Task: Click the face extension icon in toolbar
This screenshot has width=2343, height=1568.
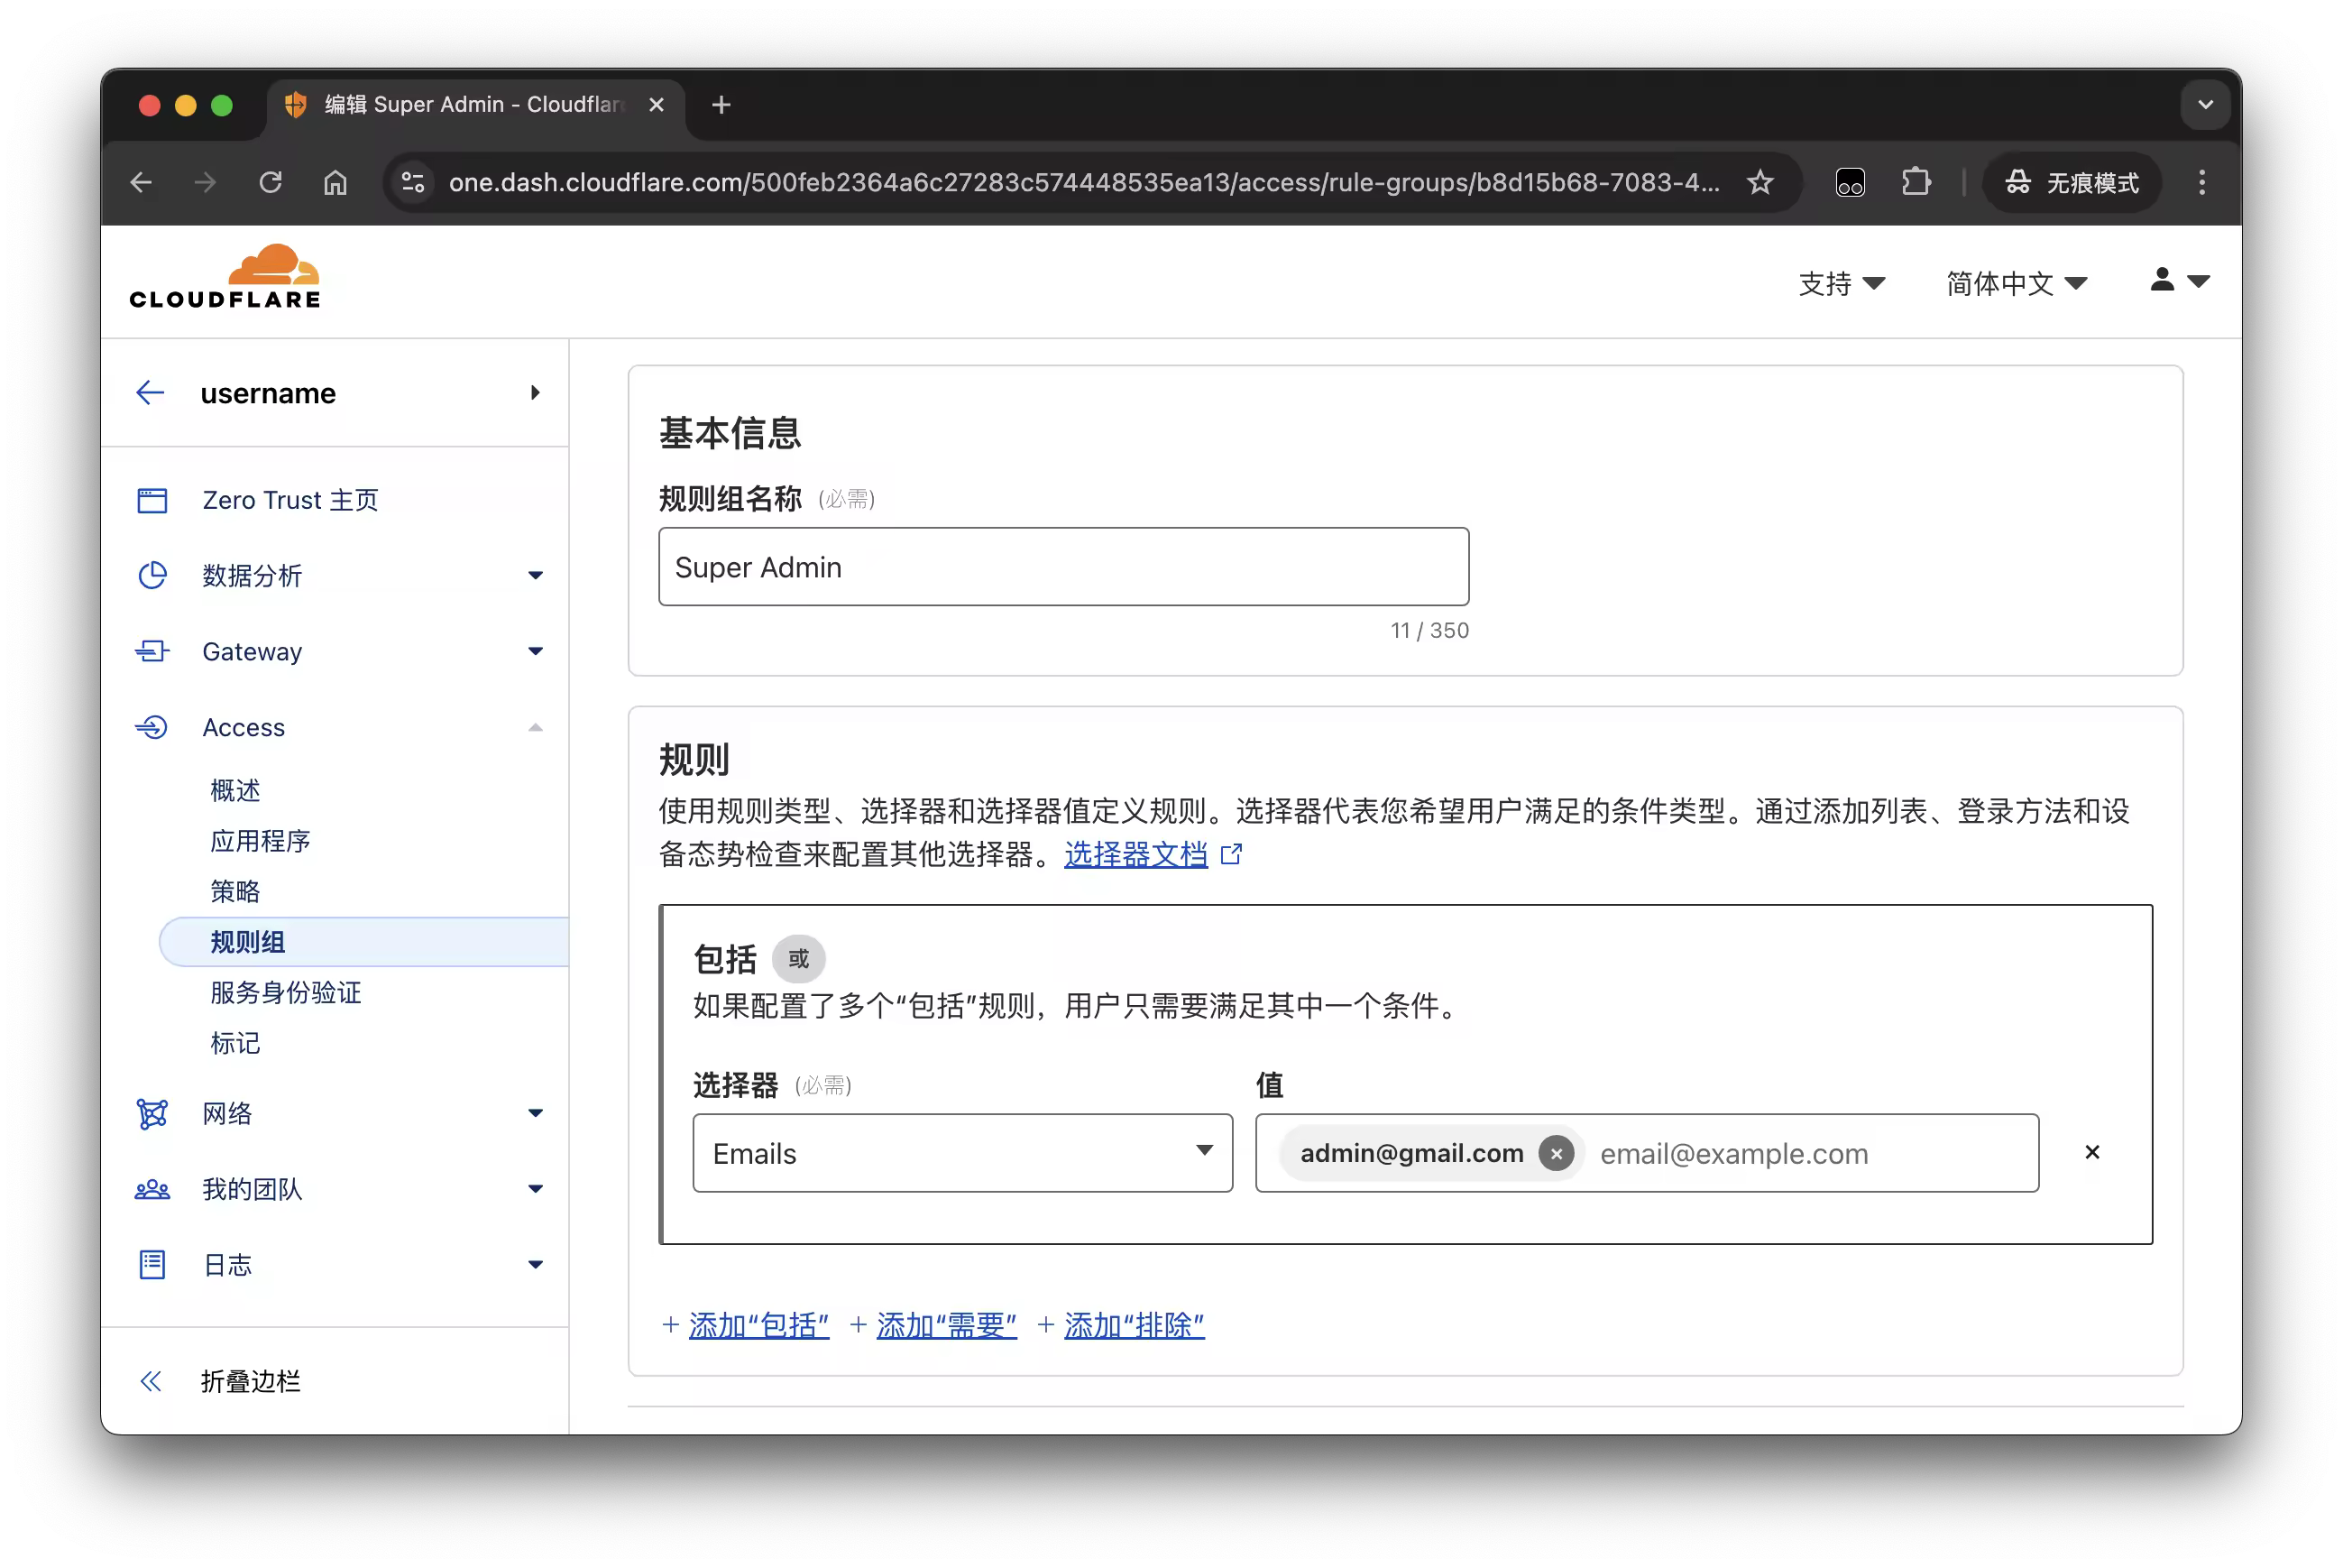Action: [1851, 182]
